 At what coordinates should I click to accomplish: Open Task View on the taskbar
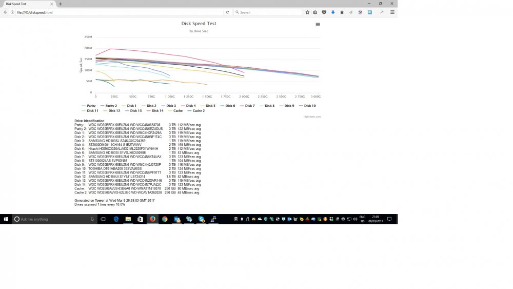coord(104,219)
